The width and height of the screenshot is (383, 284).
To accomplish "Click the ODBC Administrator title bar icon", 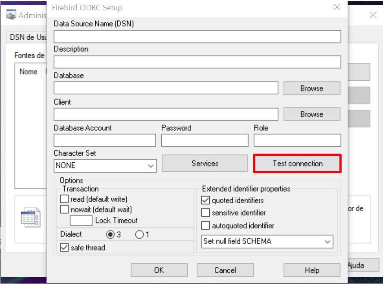I will [11, 15].
